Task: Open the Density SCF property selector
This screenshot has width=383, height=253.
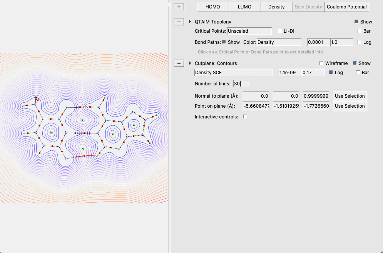Action: [x=234, y=72]
